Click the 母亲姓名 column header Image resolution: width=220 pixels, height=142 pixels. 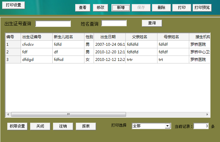173,37
